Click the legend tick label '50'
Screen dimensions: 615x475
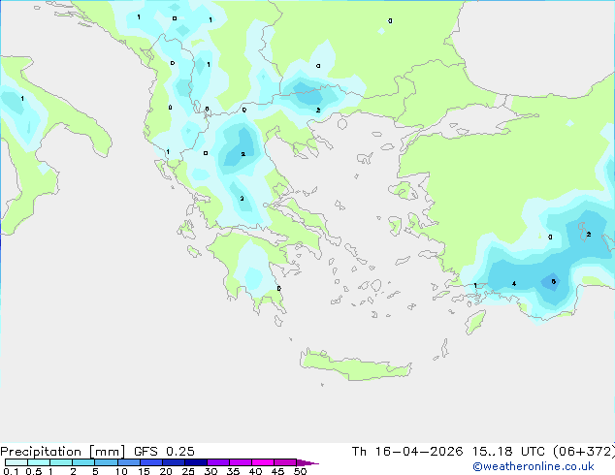click(300, 471)
